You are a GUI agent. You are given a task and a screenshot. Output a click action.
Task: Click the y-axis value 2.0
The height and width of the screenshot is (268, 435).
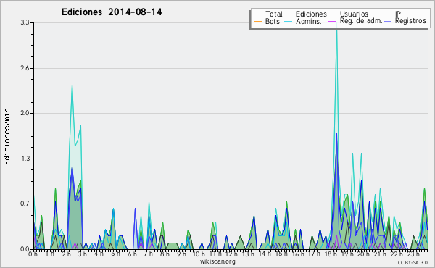click(25, 113)
